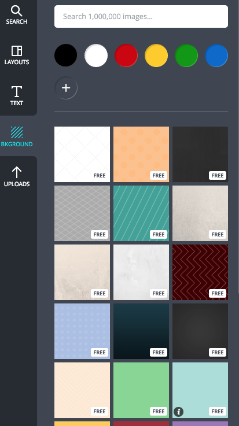Pick the solid green background thumbnail
This screenshot has height=426, width=239.
(x=141, y=390)
